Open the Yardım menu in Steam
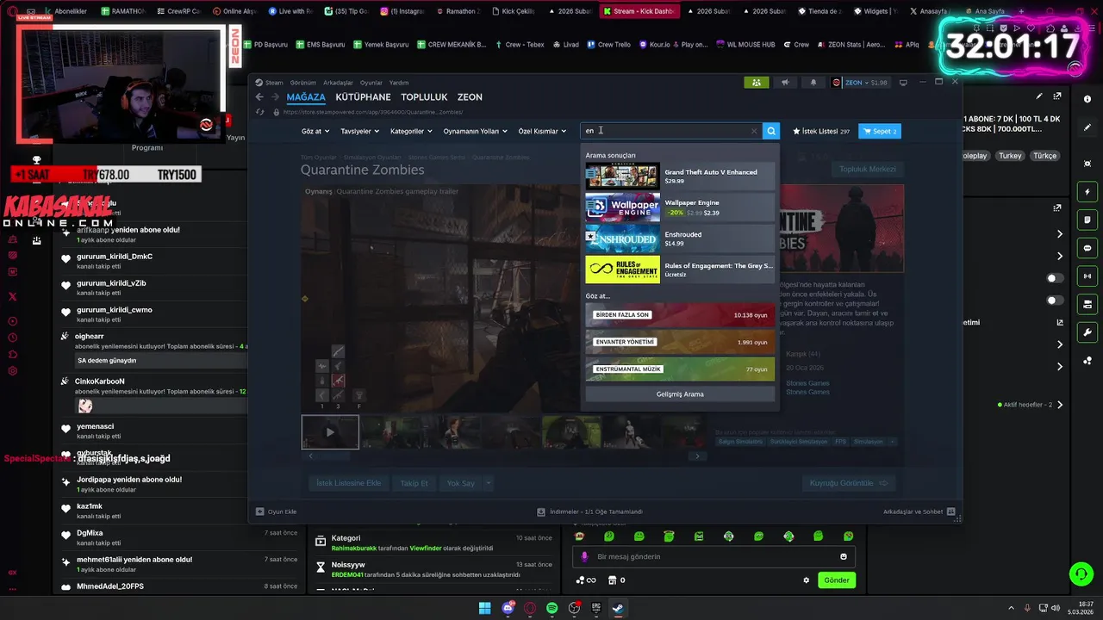Viewport: 1103px width, 620px height. click(x=399, y=83)
